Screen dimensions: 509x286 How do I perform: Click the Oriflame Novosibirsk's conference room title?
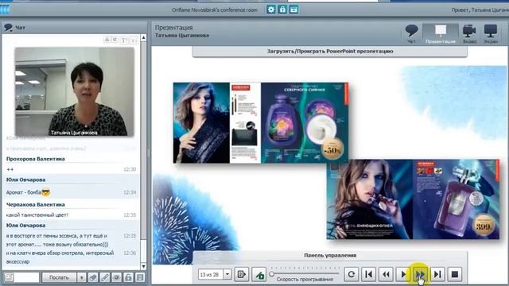(x=215, y=10)
